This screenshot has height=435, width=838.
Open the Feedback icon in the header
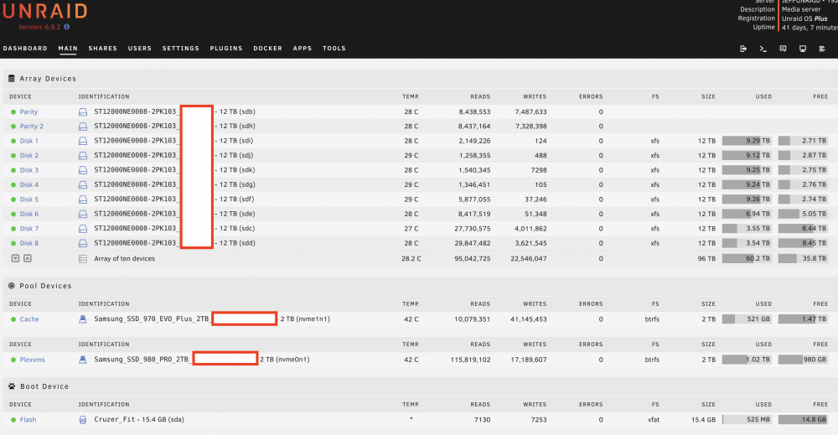783,49
